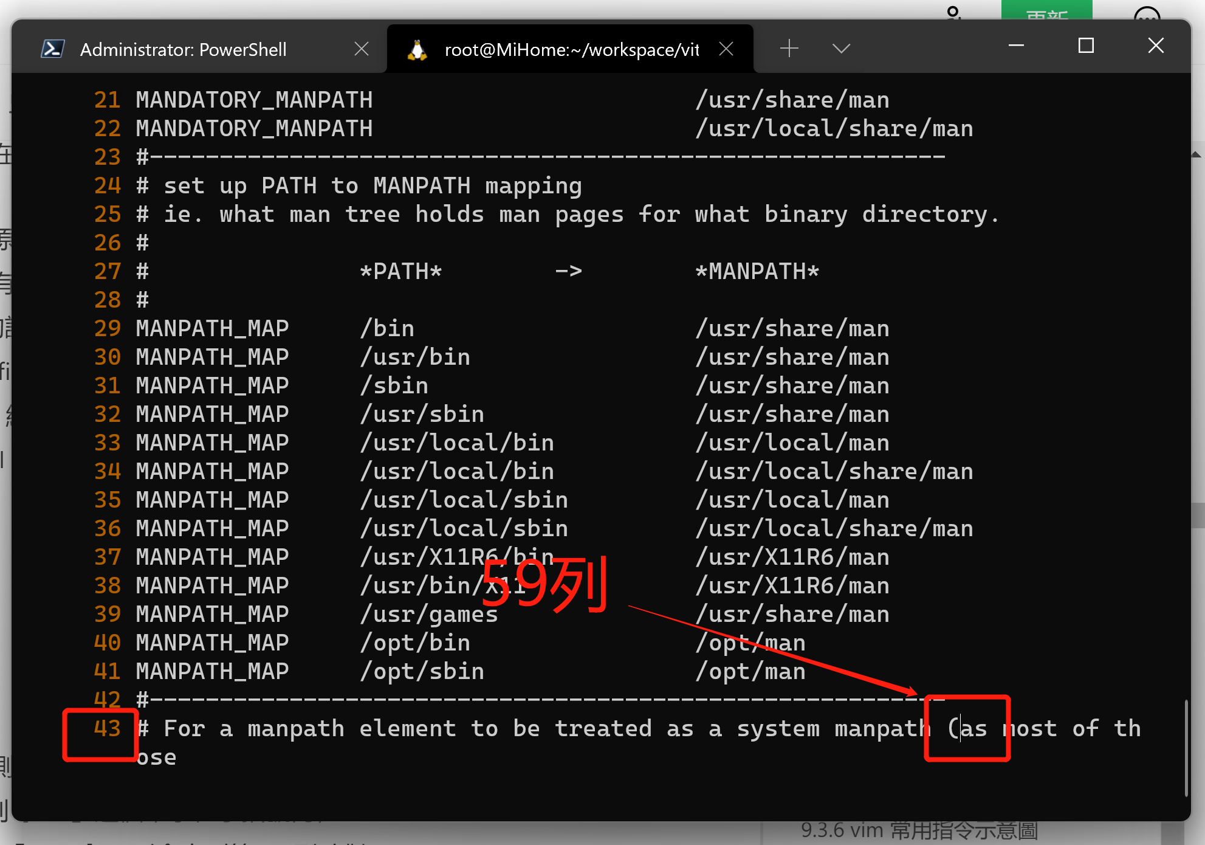Switch to Administrator: PowerShell tab

click(183, 49)
